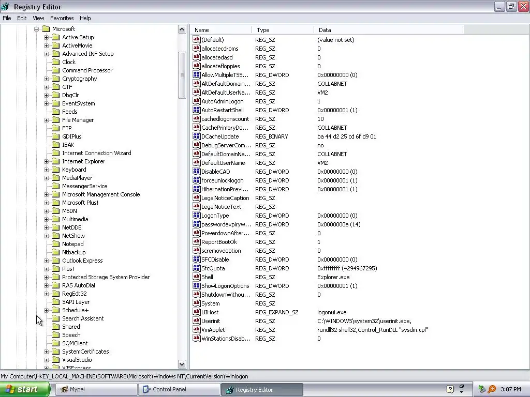The height and width of the screenshot is (397, 530).
Task: Click the folder icon beside Speech
Action: pyautogui.click(x=56, y=335)
